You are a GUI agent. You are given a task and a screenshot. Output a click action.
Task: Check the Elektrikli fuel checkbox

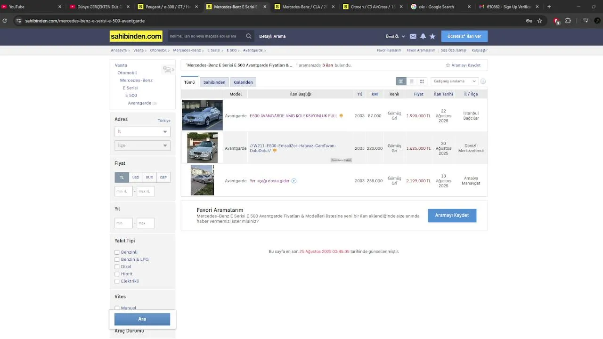[117, 281]
